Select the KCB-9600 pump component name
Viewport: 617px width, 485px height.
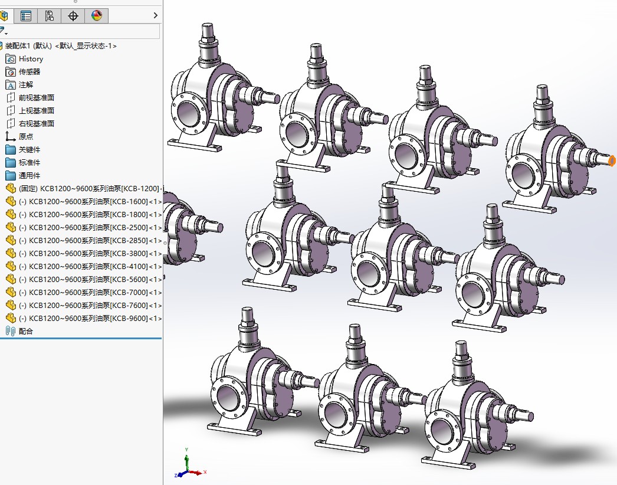click(x=90, y=319)
